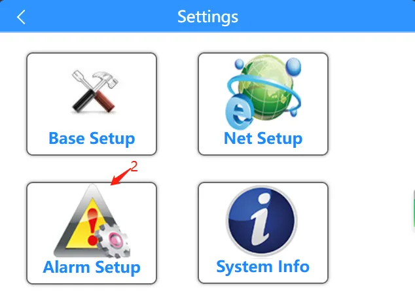Select the Base Setup text label
Image resolution: width=415 pixels, height=295 pixels.
coord(92,139)
